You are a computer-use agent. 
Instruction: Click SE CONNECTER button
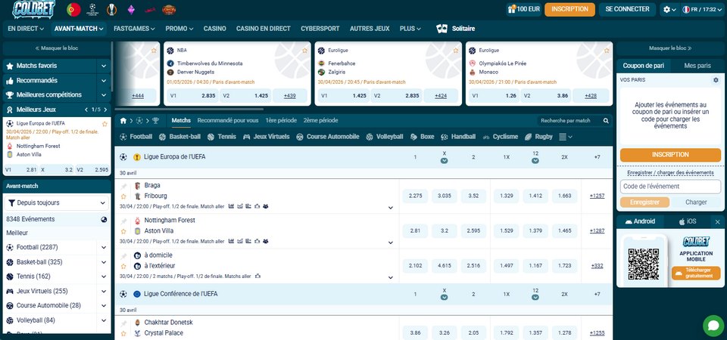pos(627,9)
